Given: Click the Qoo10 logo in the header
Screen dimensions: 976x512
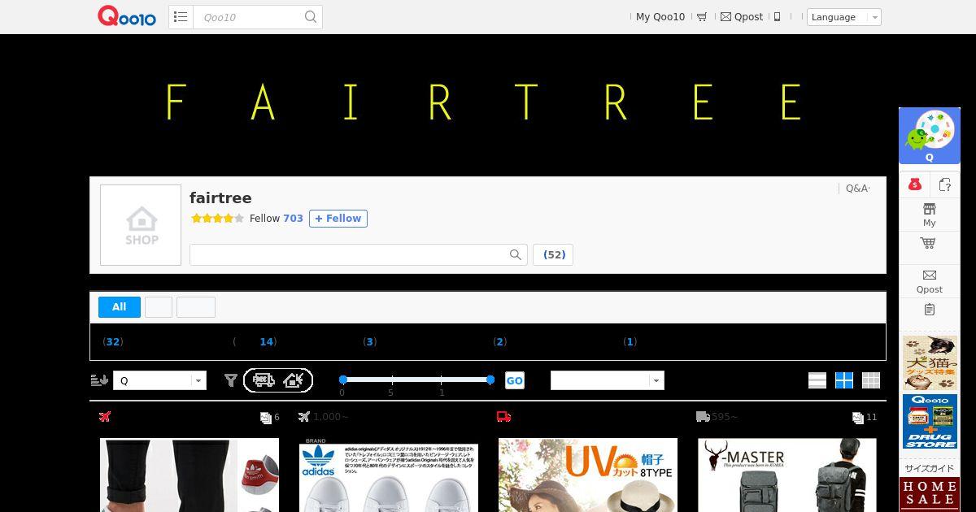Looking at the screenshot, I should pos(127,16).
